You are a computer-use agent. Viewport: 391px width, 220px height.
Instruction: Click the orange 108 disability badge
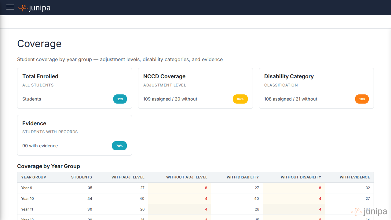(362, 99)
